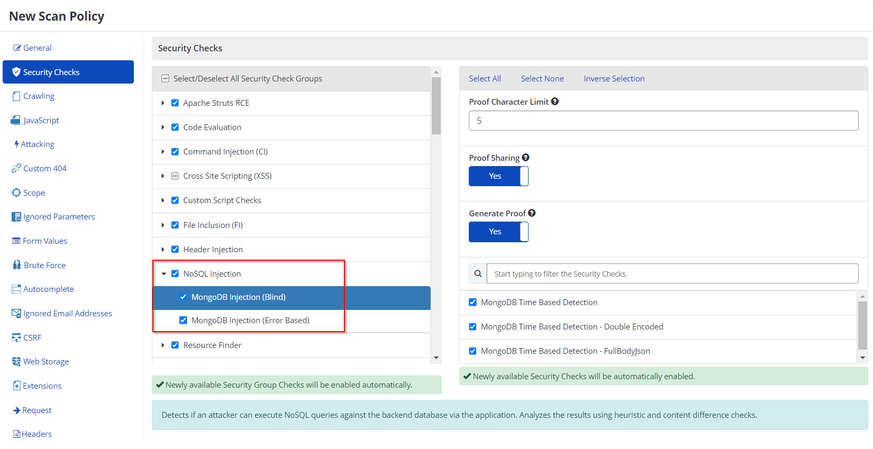873x449 pixels.
Task: Click the Inverse Selection link
Action: pyautogui.click(x=614, y=79)
